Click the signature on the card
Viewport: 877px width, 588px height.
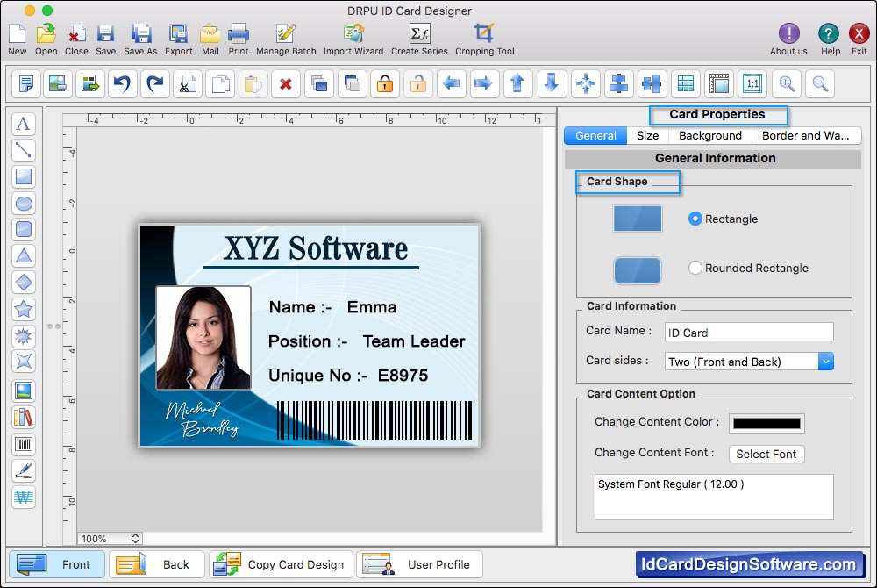[203, 420]
